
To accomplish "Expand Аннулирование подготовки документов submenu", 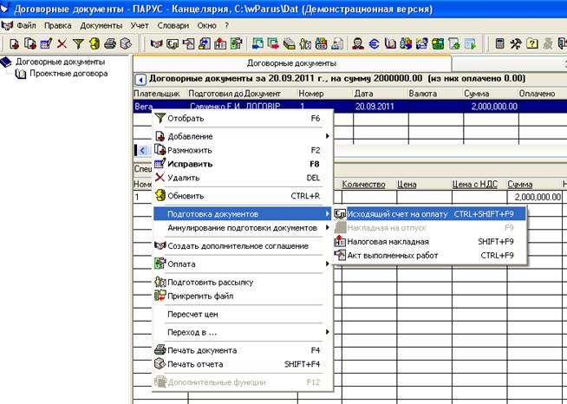I will [242, 228].
